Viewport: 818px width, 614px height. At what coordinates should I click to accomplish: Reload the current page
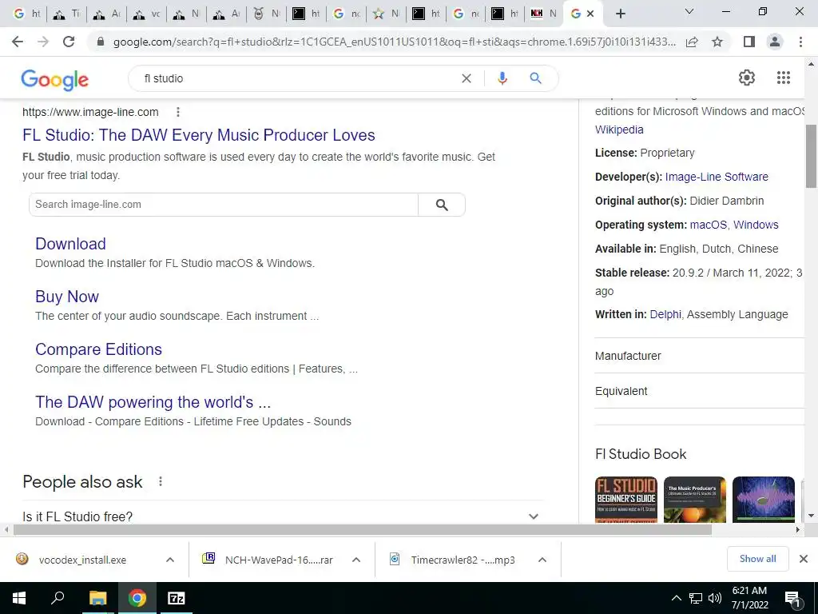coord(69,42)
